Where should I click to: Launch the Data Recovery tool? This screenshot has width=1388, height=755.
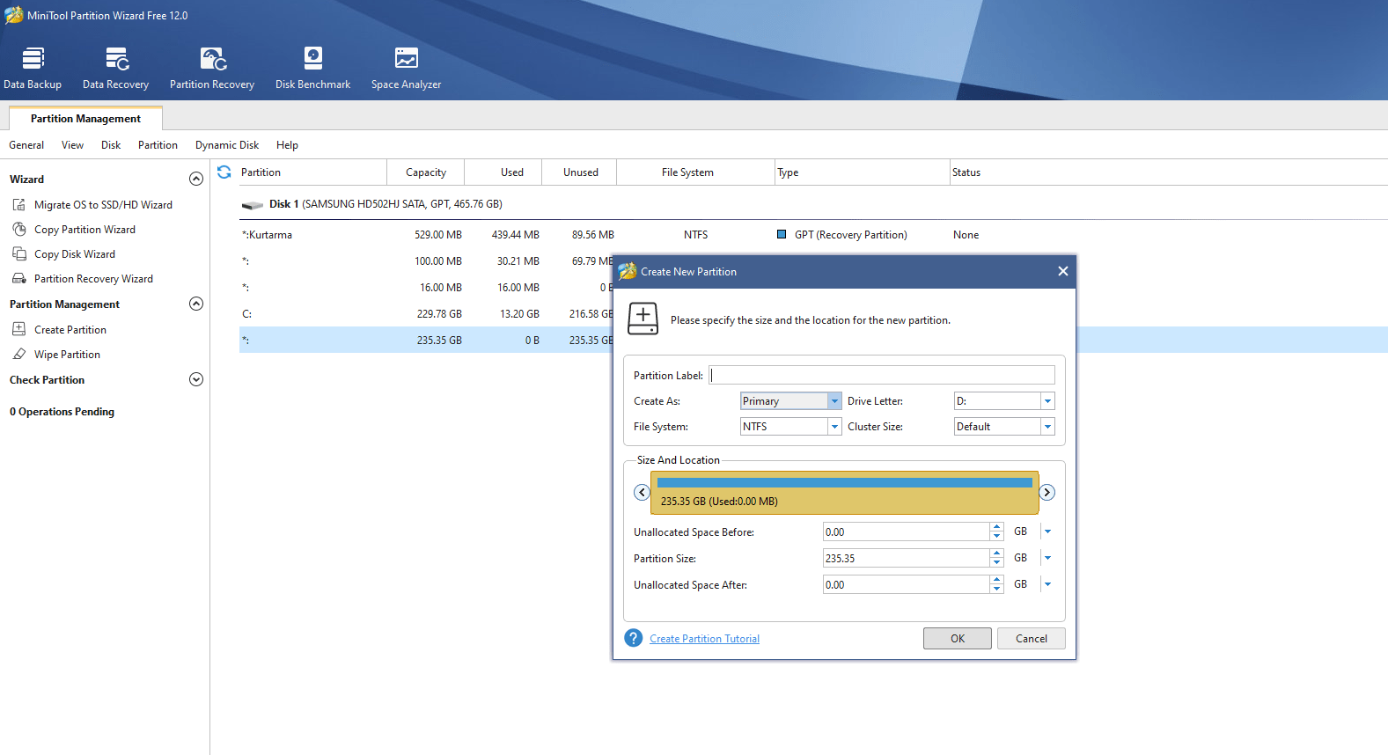(115, 69)
